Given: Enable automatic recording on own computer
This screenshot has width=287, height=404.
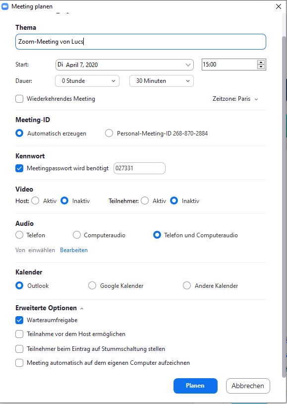Looking at the screenshot, I should [19, 363].
